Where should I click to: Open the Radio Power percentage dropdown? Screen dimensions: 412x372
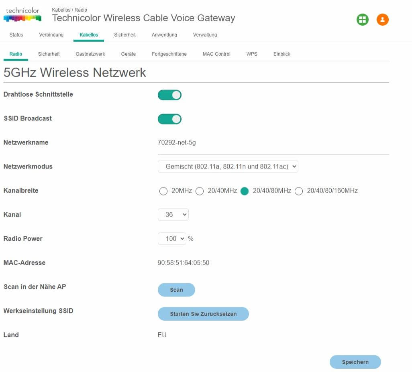[x=172, y=239]
